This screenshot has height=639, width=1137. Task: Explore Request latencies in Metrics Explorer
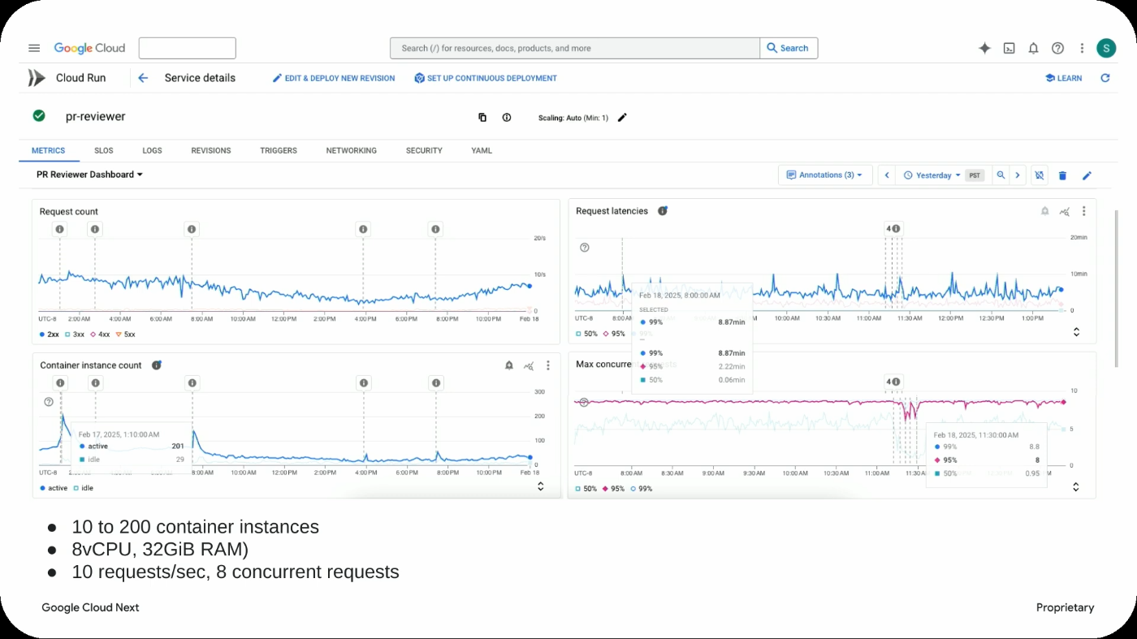click(x=1064, y=211)
